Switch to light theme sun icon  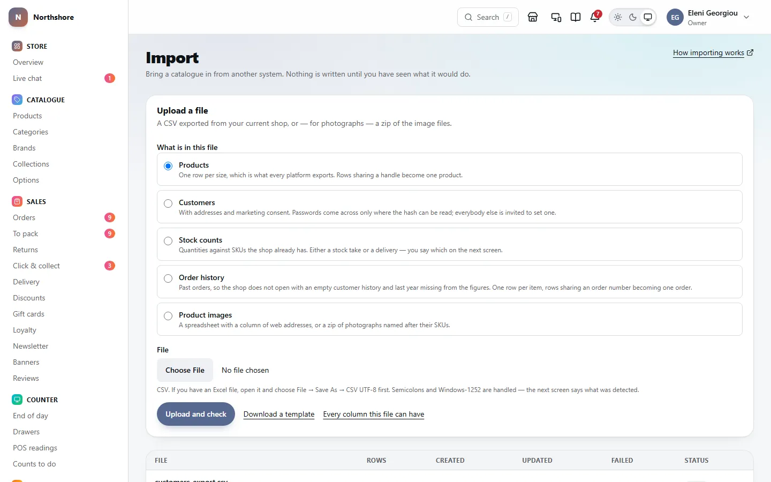coord(618,17)
